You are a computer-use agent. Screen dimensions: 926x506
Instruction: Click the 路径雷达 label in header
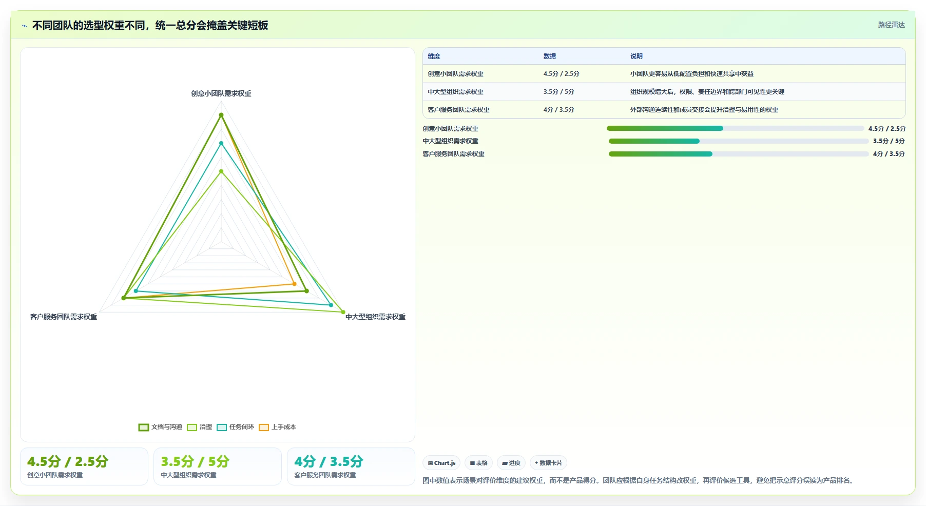coord(891,25)
